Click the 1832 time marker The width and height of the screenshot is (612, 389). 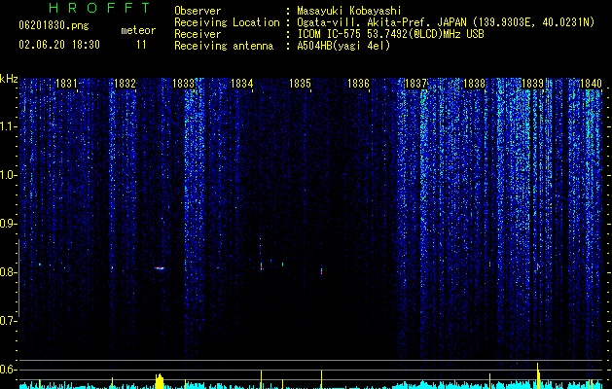(125, 84)
